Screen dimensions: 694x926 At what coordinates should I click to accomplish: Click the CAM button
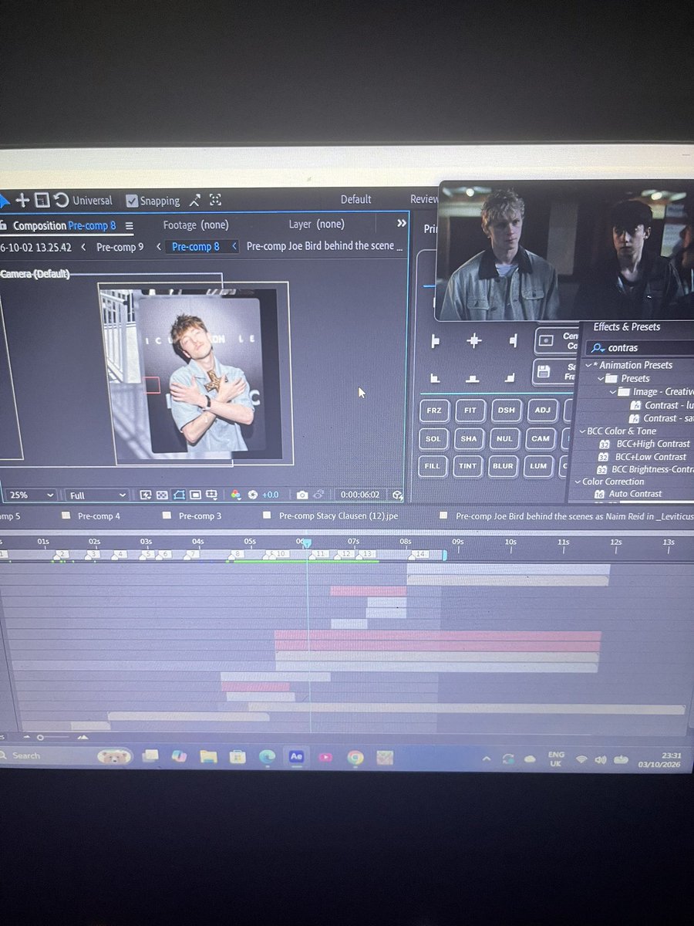tap(541, 438)
